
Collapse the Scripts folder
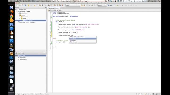pyautogui.click(x=20, y=19)
